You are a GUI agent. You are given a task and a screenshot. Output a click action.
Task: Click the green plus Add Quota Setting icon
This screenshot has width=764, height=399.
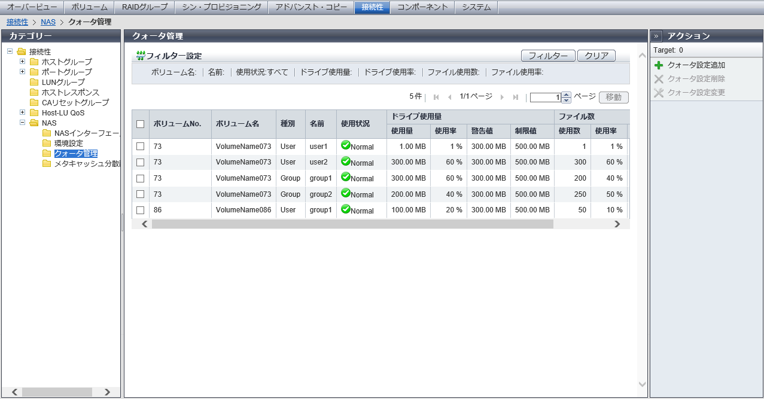click(659, 65)
